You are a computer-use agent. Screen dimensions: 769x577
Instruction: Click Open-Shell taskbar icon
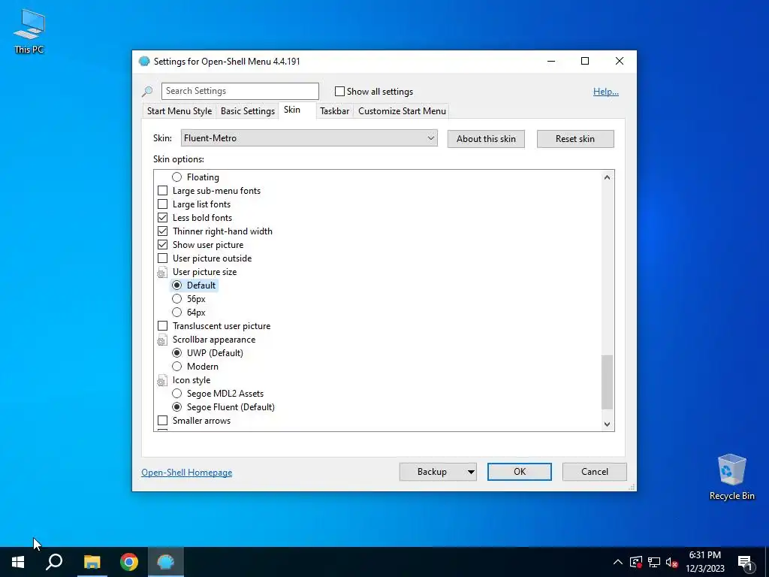[x=166, y=562]
